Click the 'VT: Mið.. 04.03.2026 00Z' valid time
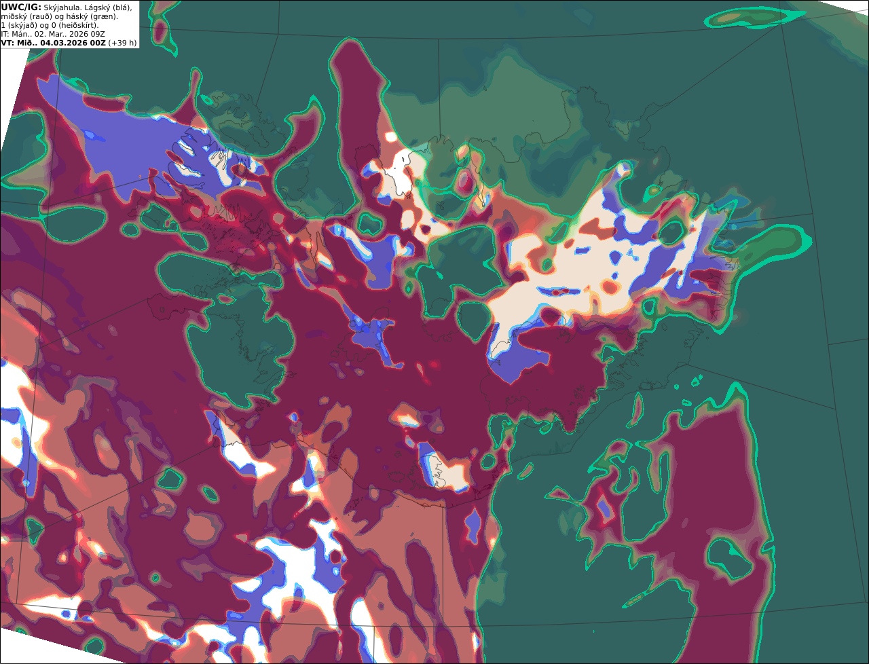The height and width of the screenshot is (664, 869). [x=54, y=42]
